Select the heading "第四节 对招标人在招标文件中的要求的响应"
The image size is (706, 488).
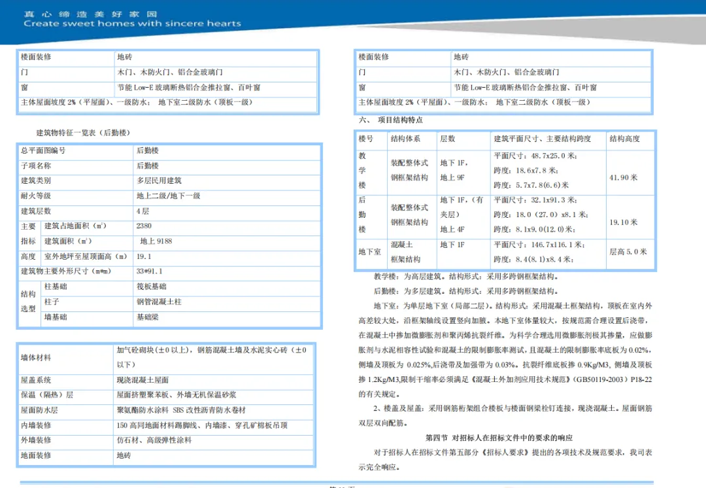[x=499, y=438]
